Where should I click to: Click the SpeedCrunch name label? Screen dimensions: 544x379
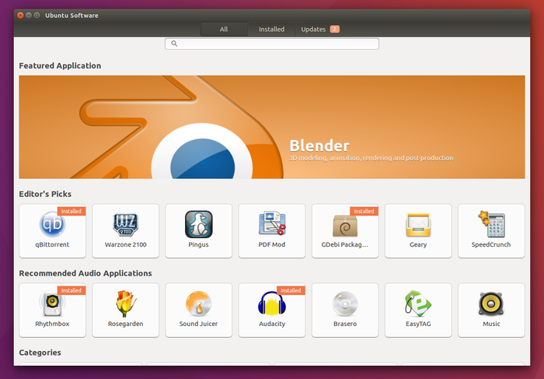coord(491,244)
